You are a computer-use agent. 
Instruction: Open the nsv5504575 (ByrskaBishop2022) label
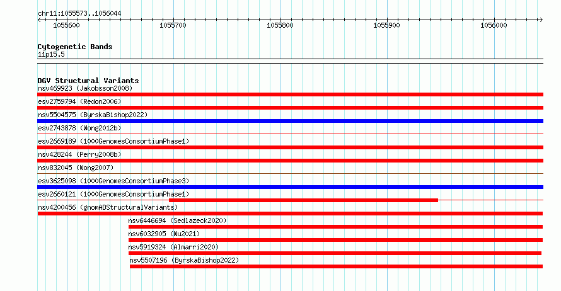pyautogui.click(x=93, y=115)
